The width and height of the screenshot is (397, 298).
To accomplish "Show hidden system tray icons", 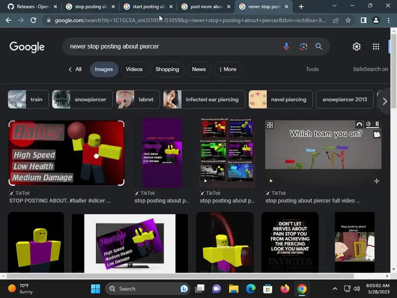I will pos(335,289).
